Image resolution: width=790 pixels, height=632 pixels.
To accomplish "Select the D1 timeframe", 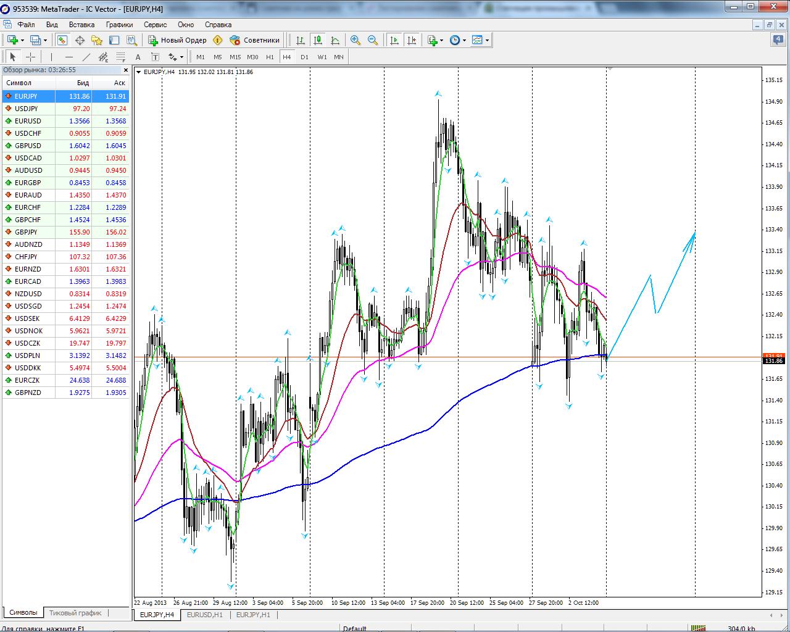I will click(x=304, y=57).
